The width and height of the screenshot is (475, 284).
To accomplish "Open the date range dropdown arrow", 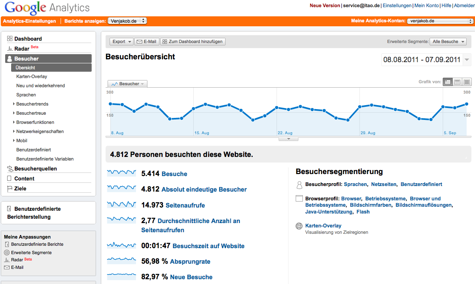I will pos(467,60).
